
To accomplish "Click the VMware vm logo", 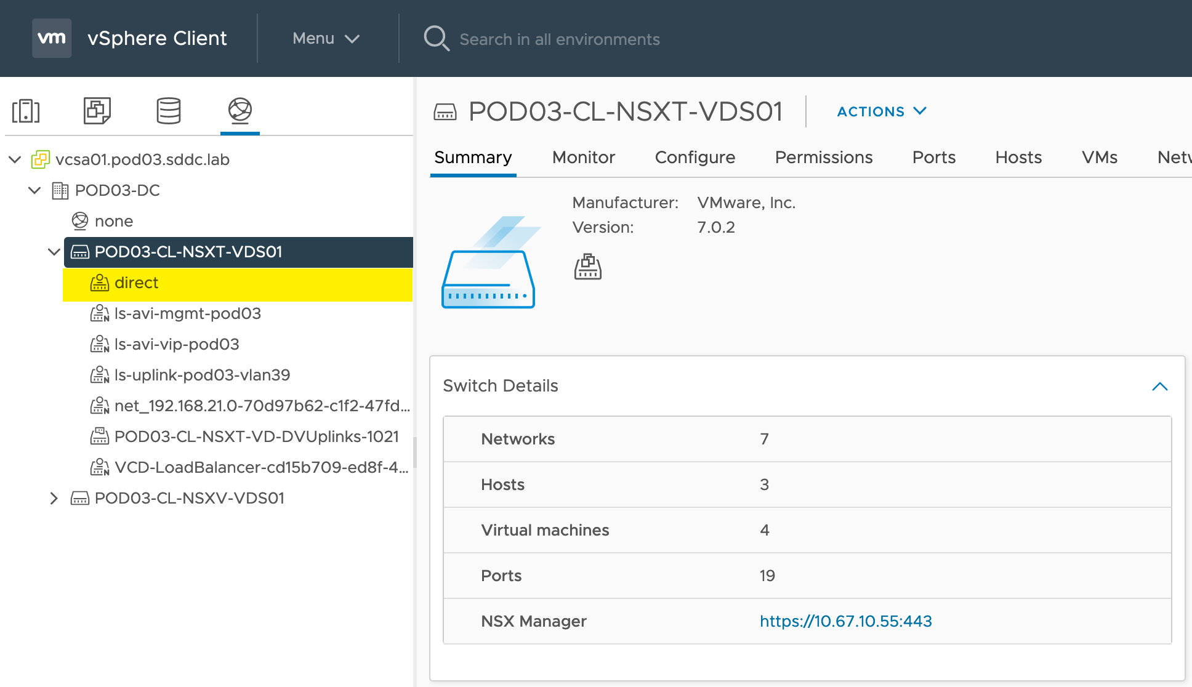I will click(52, 38).
